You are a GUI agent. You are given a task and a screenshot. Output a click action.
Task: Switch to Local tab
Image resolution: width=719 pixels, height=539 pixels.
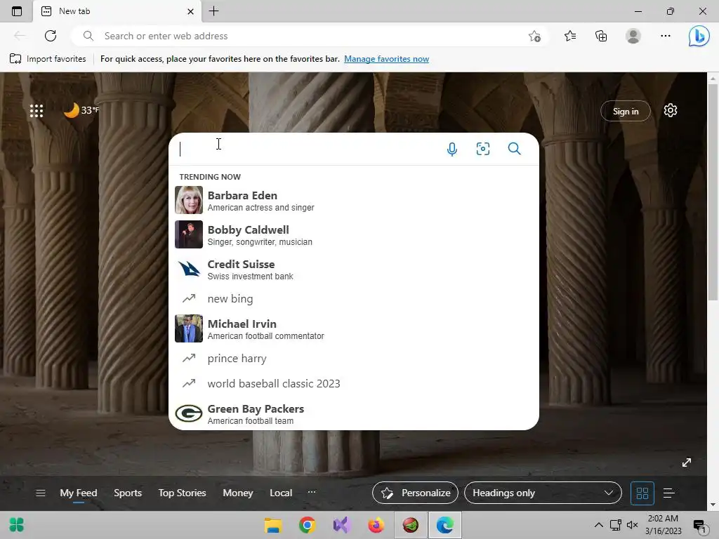(281, 493)
